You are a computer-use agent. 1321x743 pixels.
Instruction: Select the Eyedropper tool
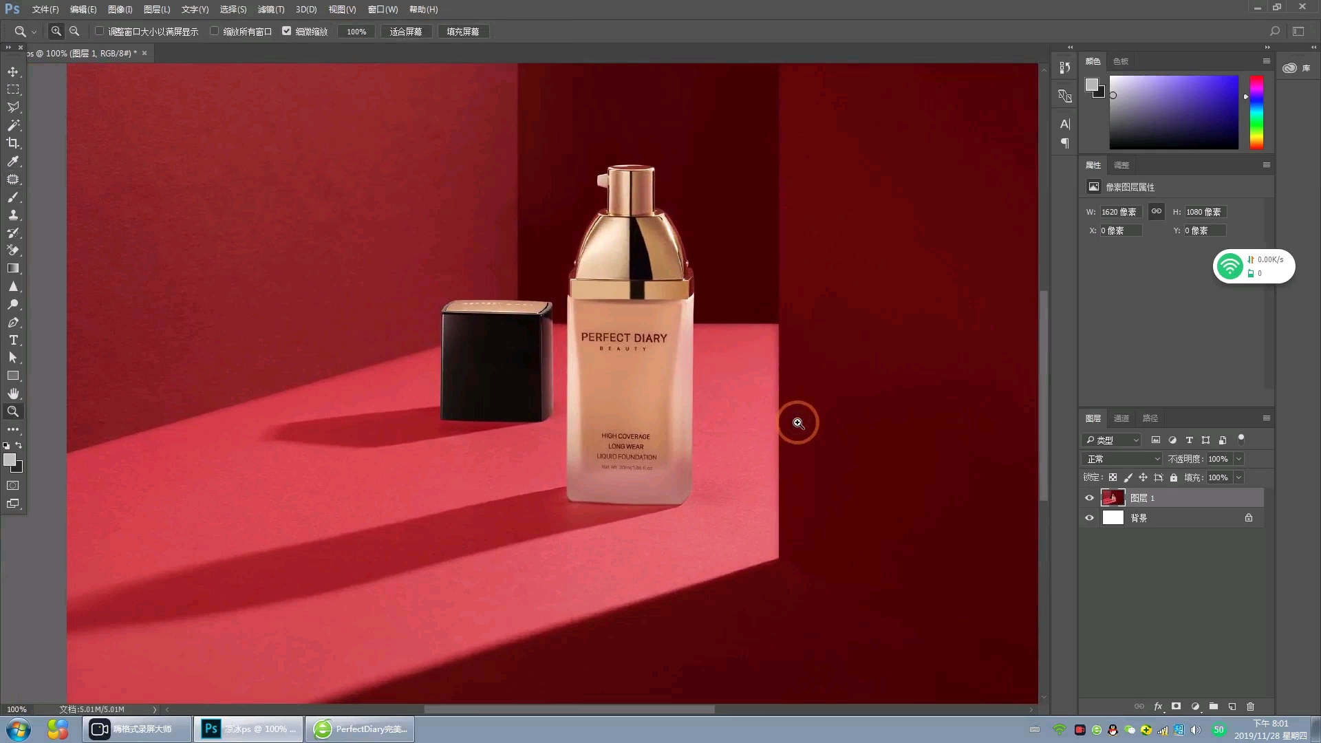tap(13, 161)
